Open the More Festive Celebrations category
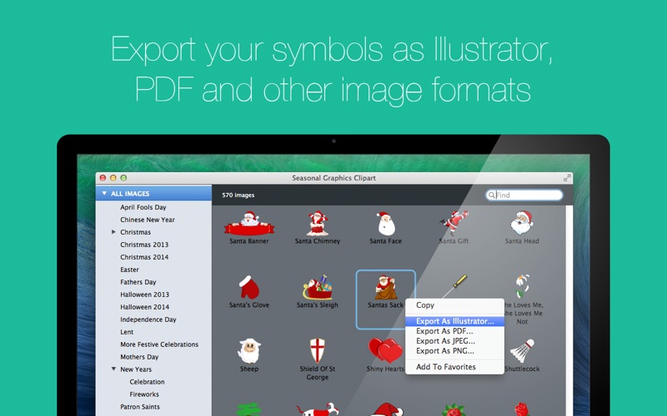 coord(159,344)
